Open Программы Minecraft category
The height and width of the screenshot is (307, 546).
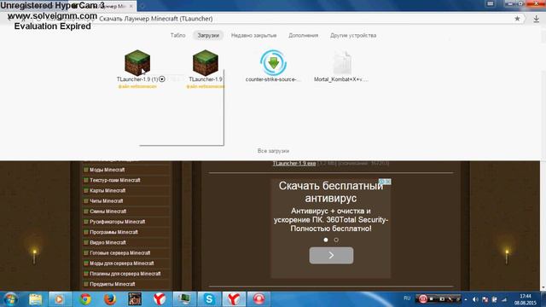pyautogui.click(x=113, y=232)
